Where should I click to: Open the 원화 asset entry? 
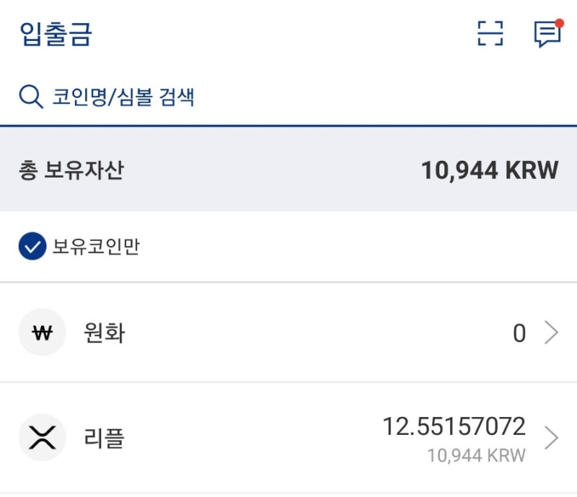click(x=288, y=333)
